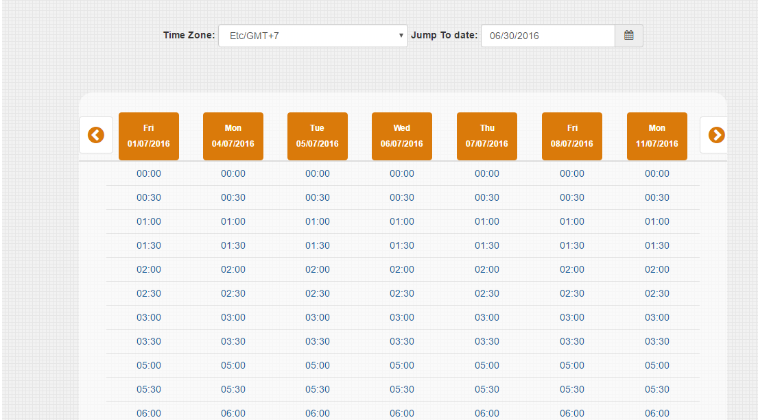This screenshot has width=758, height=420.
Task: Book 06:00 on Mon 11/07/2016
Action: (x=657, y=413)
